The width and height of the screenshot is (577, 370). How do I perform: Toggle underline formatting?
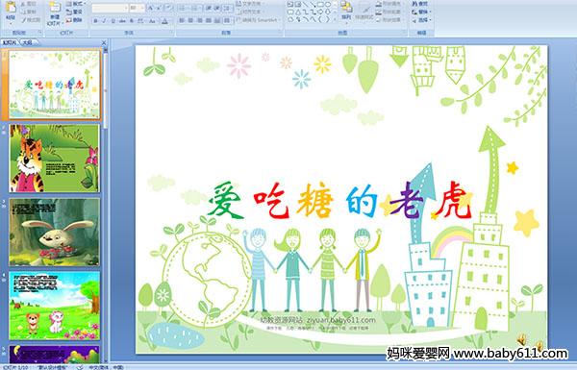tap(113, 21)
